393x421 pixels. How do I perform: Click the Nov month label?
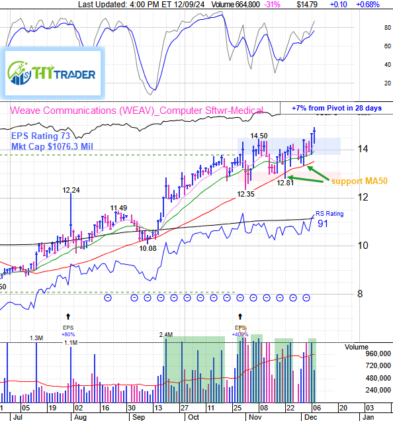[255, 417]
